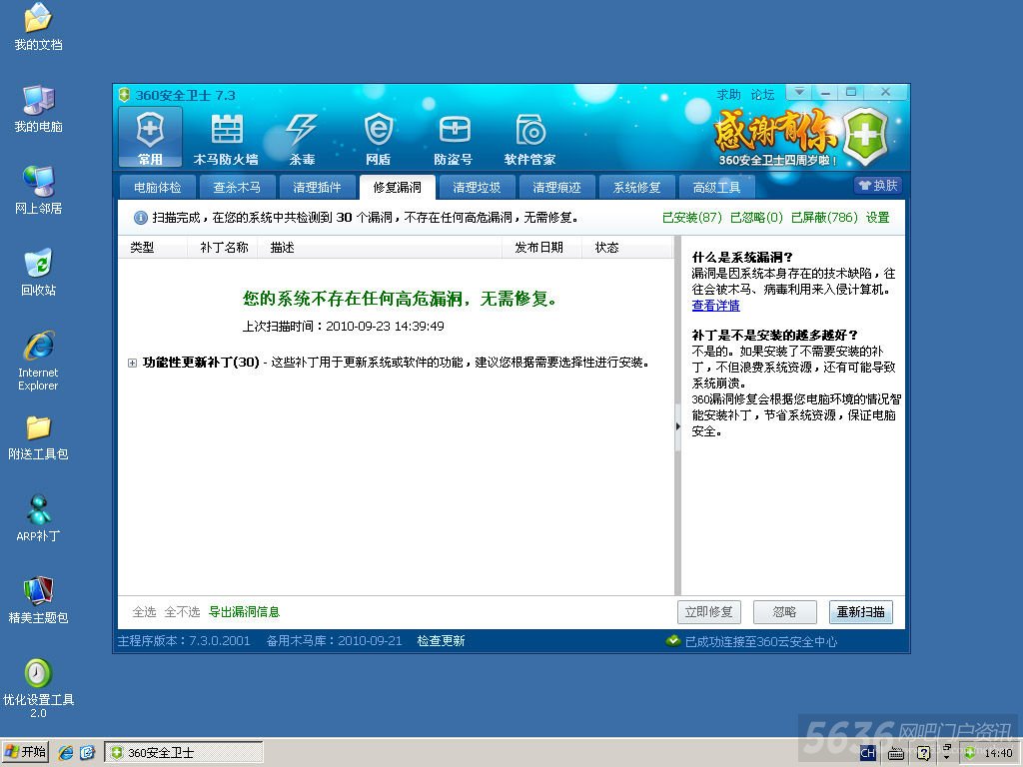Open 精美主题包 desktop icon
The image size is (1023, 767).
tap(39, 600)
